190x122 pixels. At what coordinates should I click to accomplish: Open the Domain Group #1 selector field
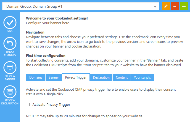pos(81,6)
